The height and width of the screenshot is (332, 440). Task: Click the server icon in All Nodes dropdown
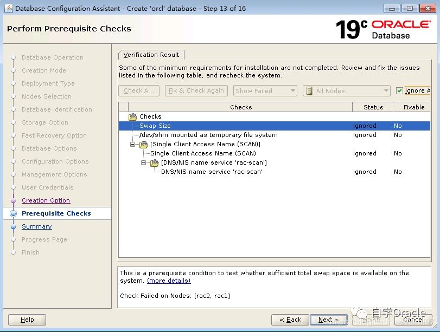[x=309, y=91]
